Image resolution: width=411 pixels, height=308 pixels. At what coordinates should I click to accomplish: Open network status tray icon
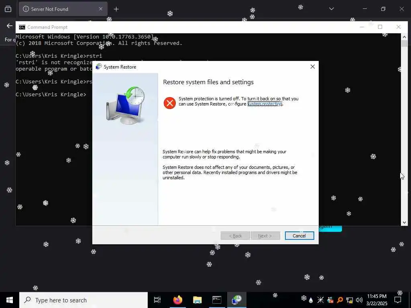pos(350,300)
